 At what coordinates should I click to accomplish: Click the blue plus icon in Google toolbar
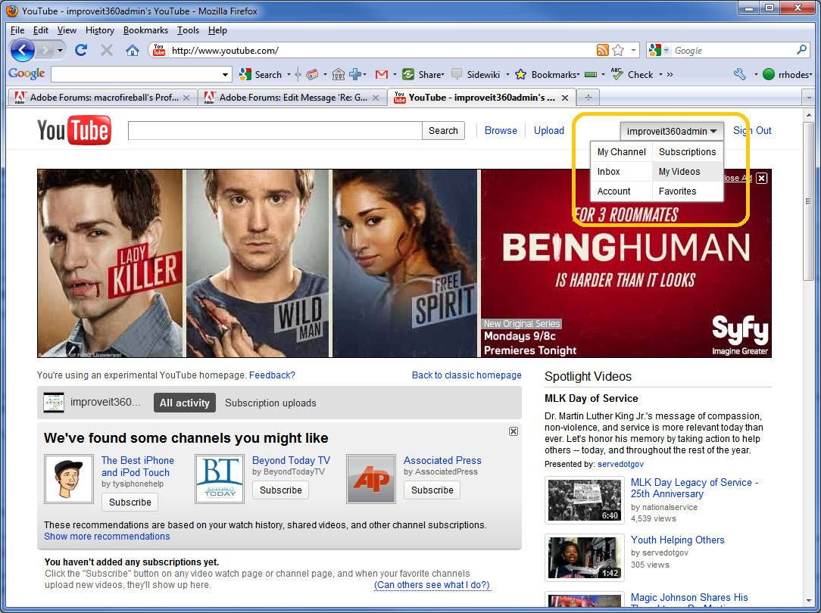tap(355, 75)
